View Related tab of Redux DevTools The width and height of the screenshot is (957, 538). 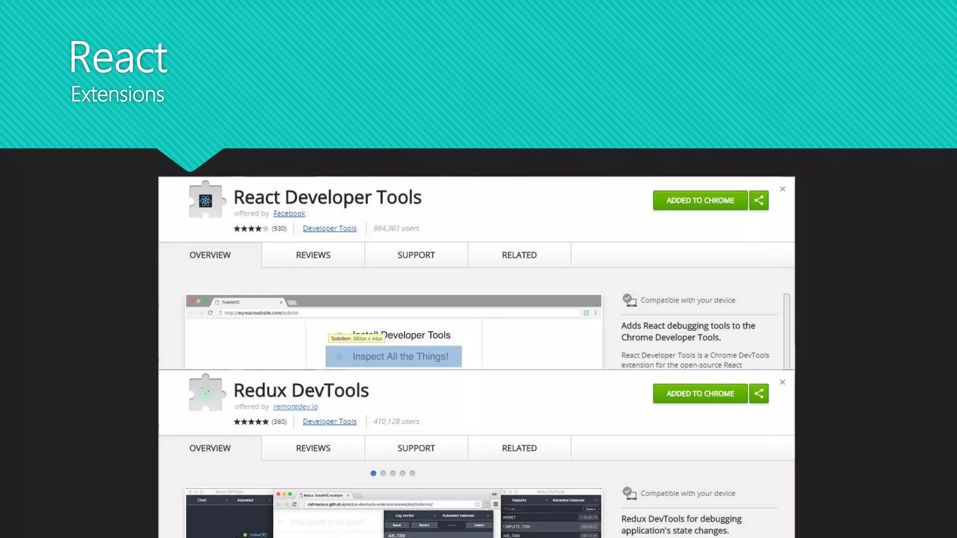pos(519,448)
